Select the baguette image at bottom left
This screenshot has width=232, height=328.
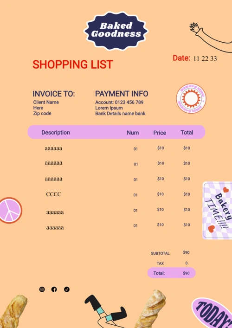13,311
